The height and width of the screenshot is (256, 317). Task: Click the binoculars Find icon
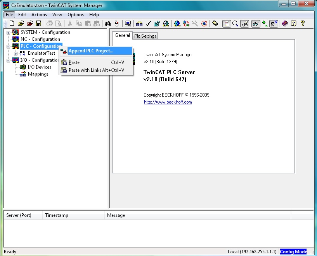pyautogui.click(x=107, y=23)
